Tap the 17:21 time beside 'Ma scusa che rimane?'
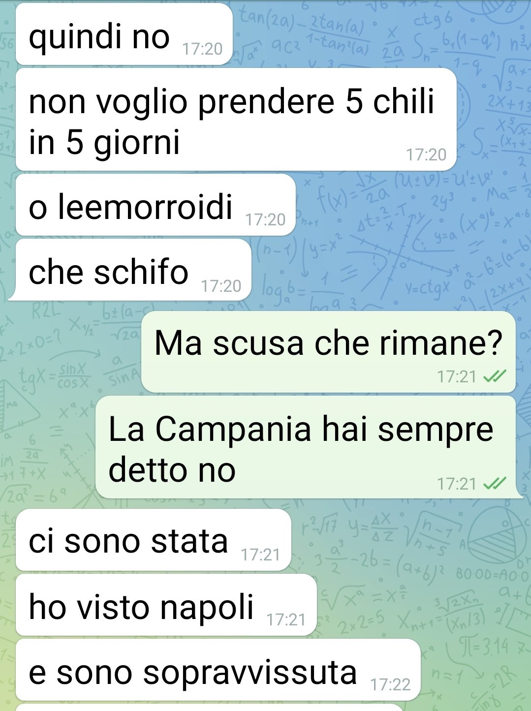This screenshot has height=711, width=531. click(x=457, y=377)
